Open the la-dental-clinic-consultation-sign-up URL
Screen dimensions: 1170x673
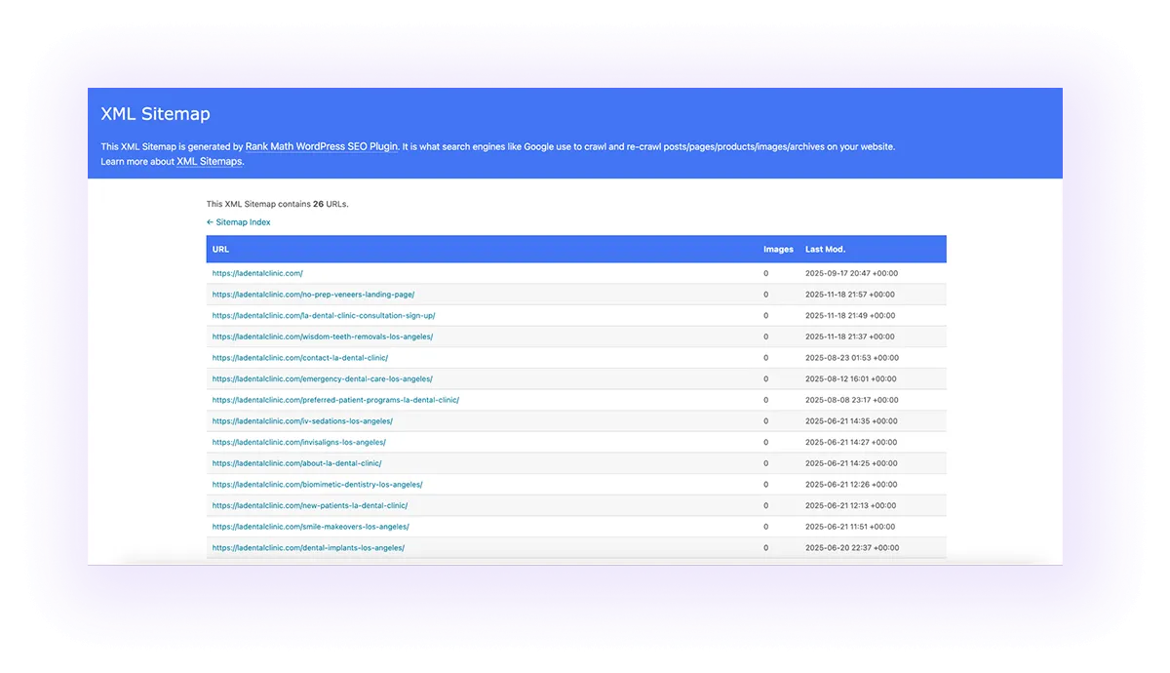pos(324,315)
